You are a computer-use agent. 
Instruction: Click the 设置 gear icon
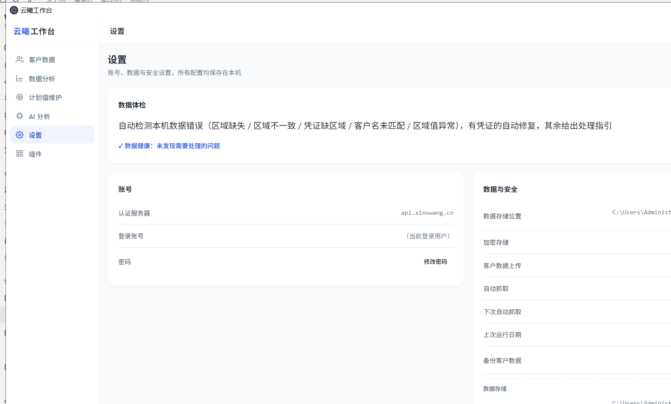click(x=19, y=135)
